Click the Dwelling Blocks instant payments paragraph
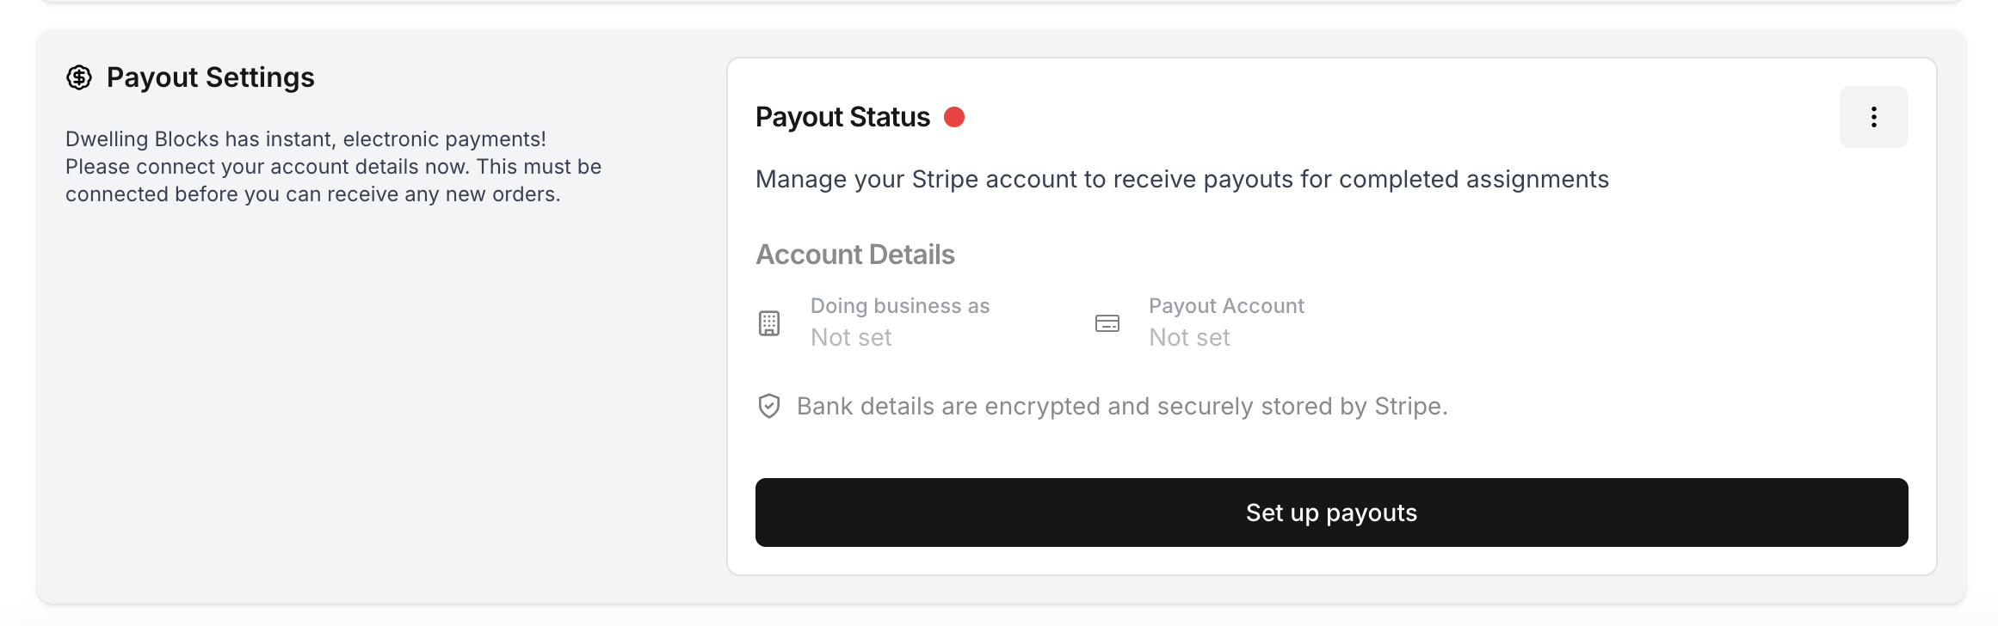 (x=334, y=167)
